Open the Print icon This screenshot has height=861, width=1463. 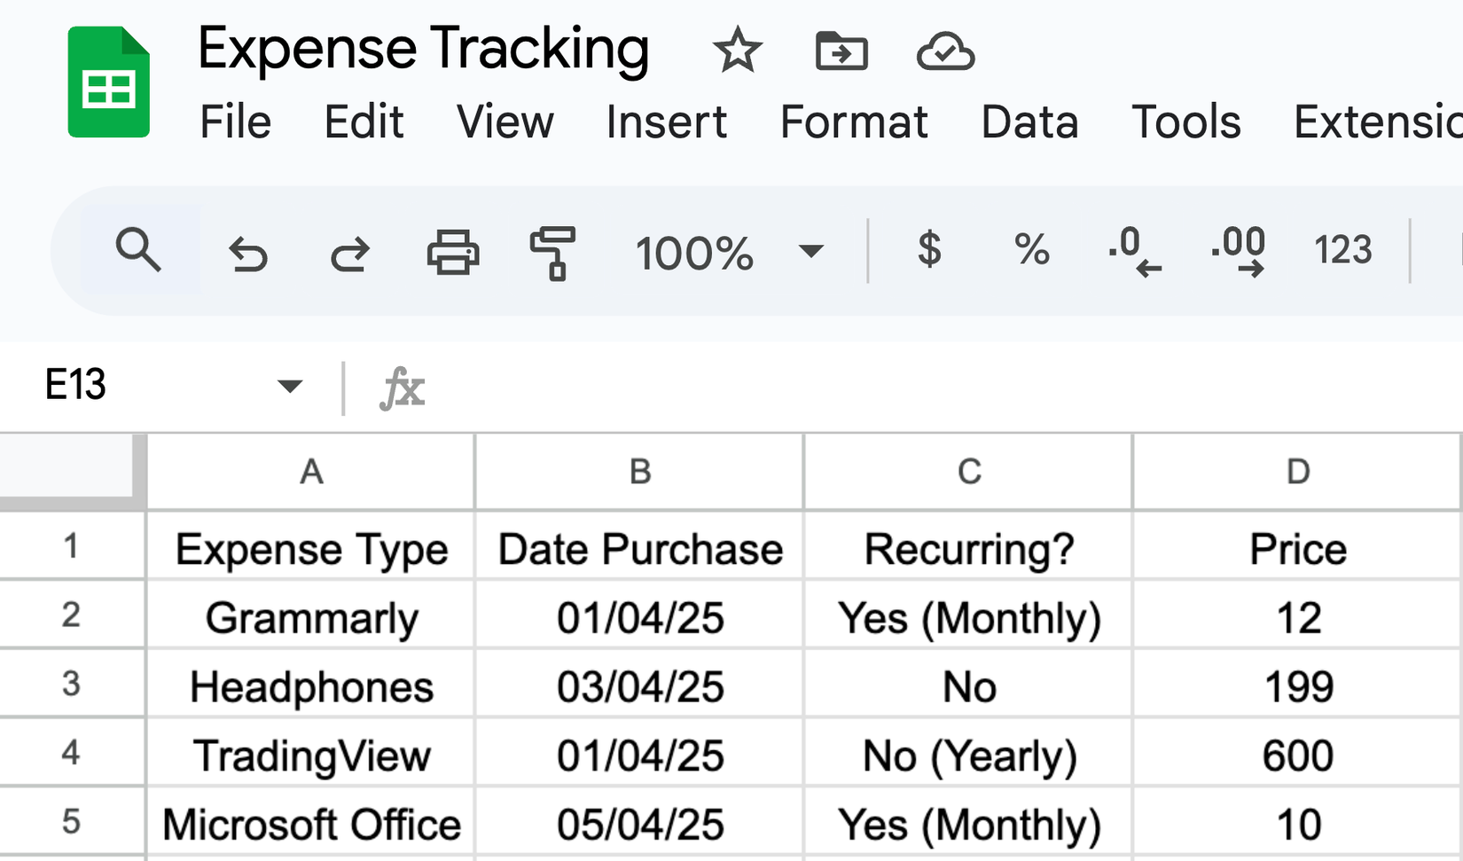[452, 252]
